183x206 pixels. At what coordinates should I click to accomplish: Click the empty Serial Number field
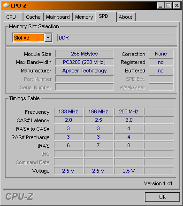[84, 87]
